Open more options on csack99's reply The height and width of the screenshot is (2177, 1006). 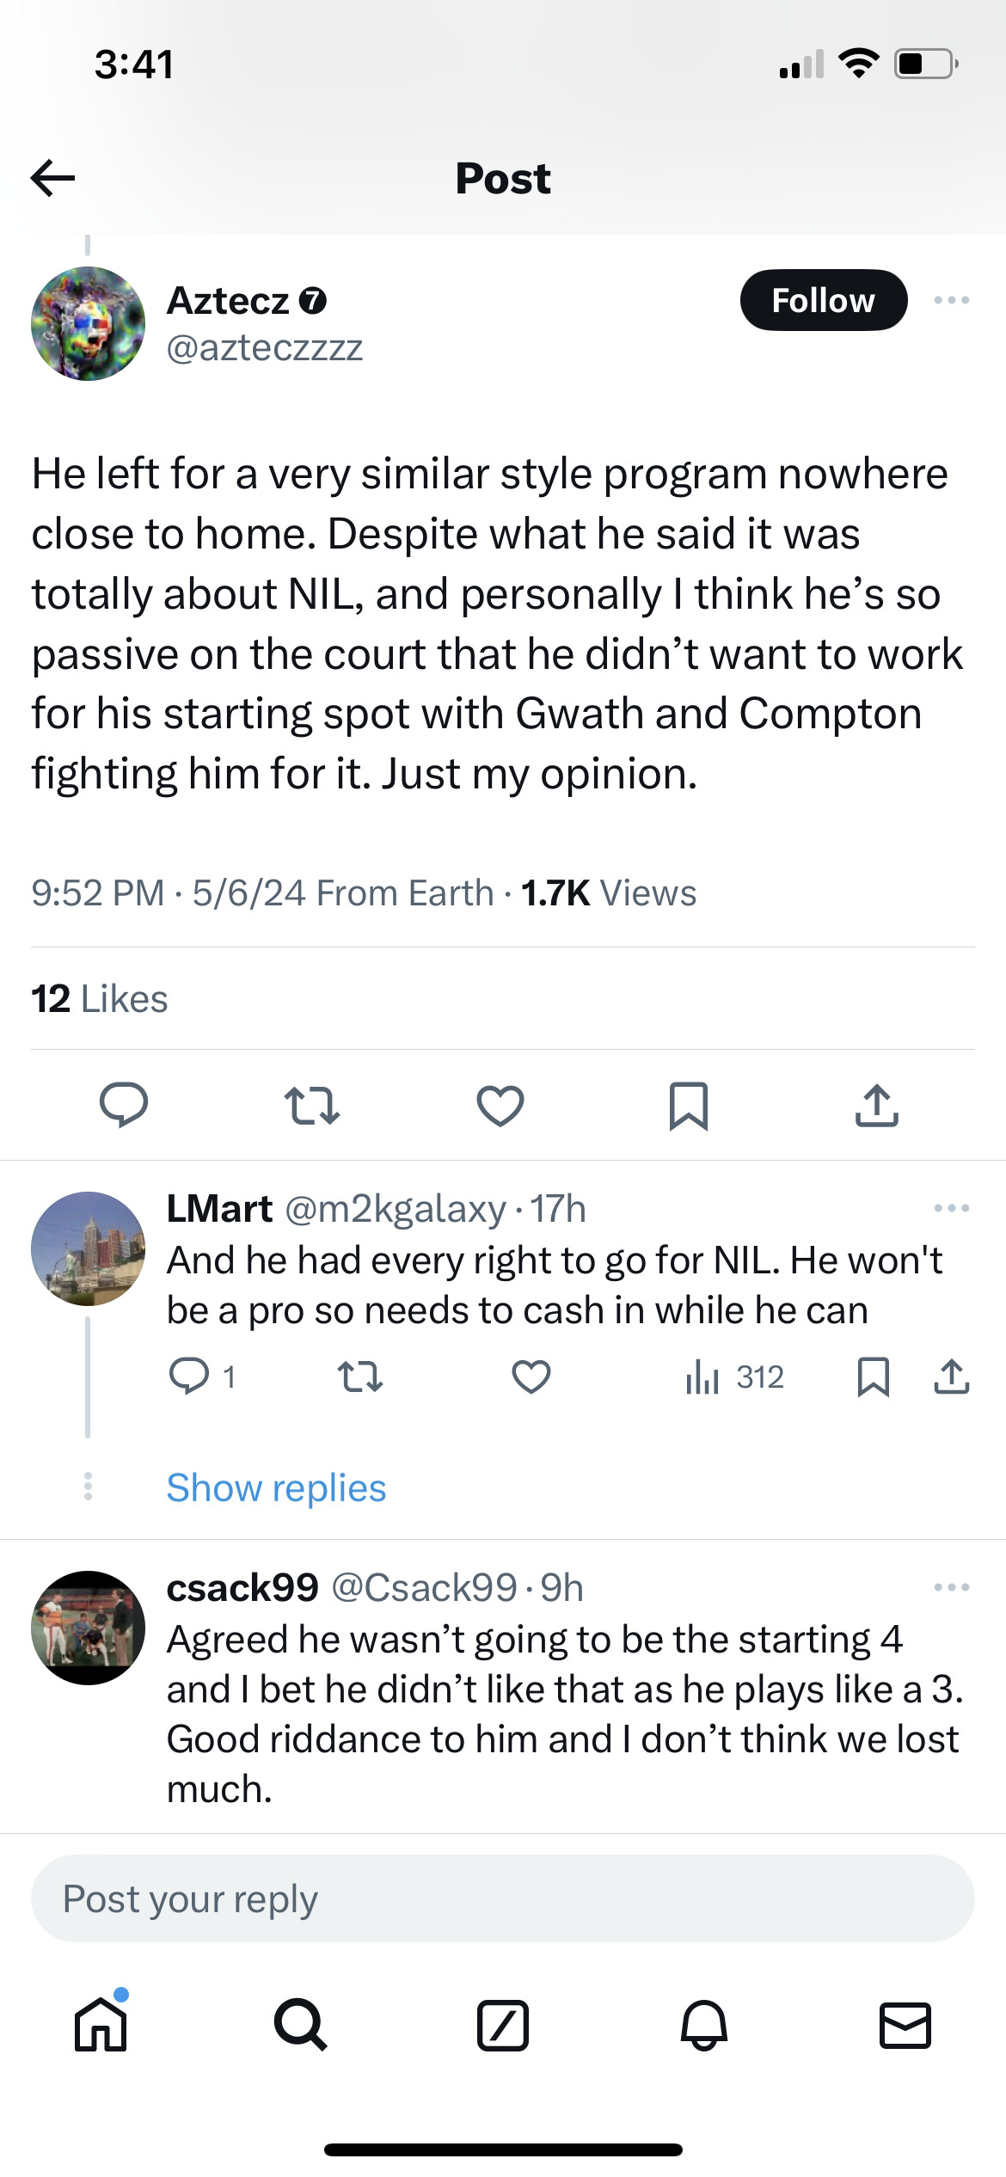coord(952,1587)
